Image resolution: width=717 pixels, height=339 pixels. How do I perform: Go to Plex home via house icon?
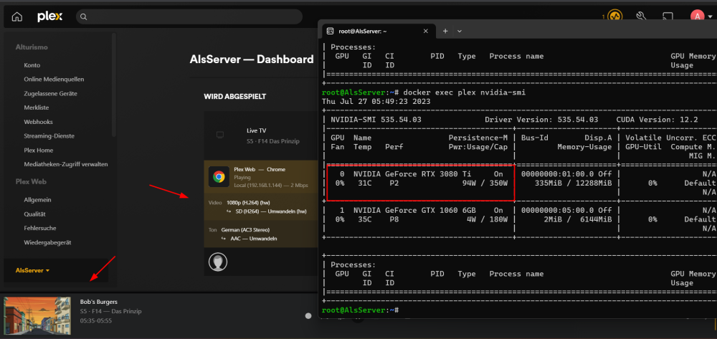tap(17, 17)
